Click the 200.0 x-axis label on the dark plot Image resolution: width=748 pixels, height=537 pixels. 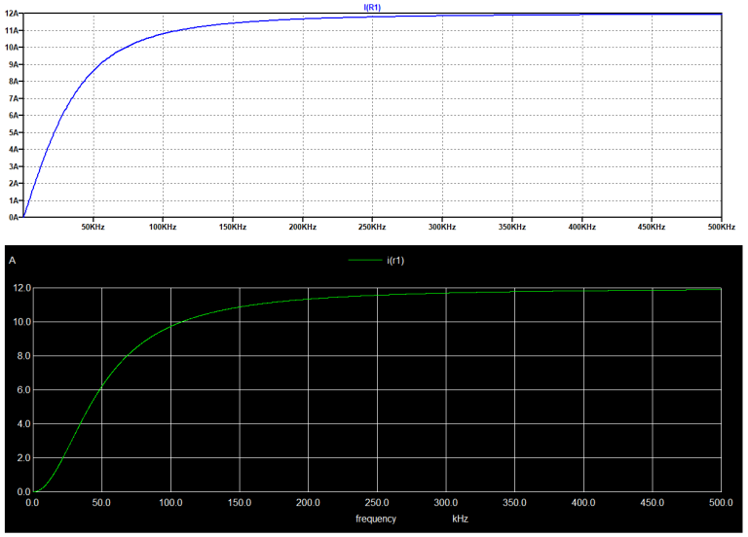point(308,503)
